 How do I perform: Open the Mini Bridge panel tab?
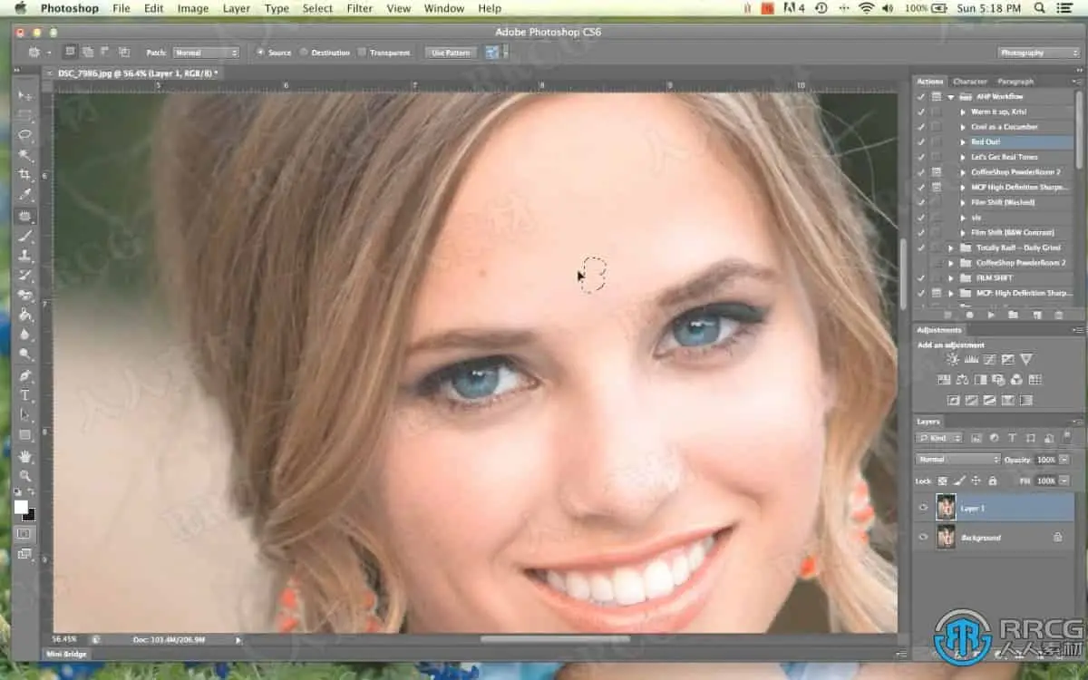67,653
